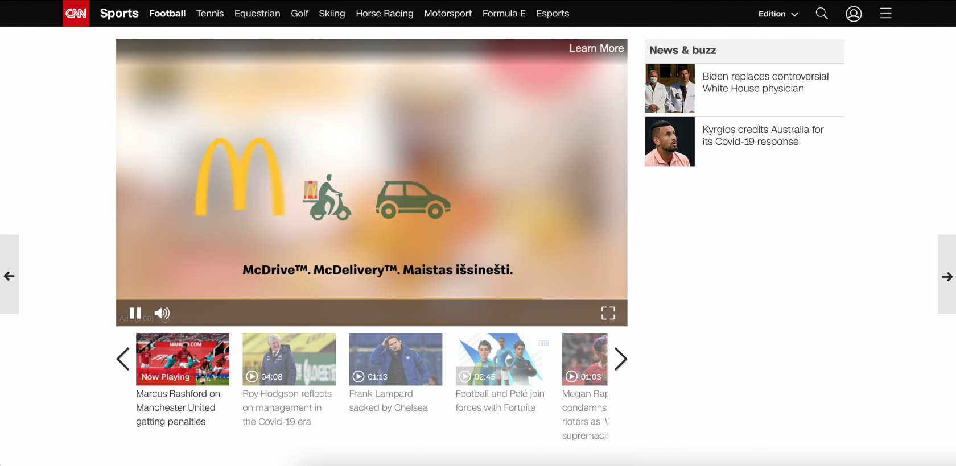Read Kyrgios credits Australia Covid-19 story
Image resolution: width=956 pixels, height=466 pixels.
(763, 136)
